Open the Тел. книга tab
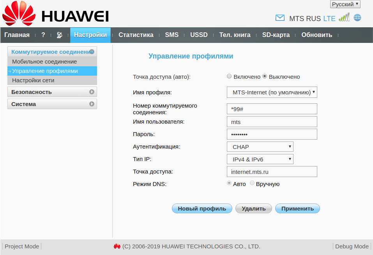Screen dimensions: 373x255 point(235,35)
